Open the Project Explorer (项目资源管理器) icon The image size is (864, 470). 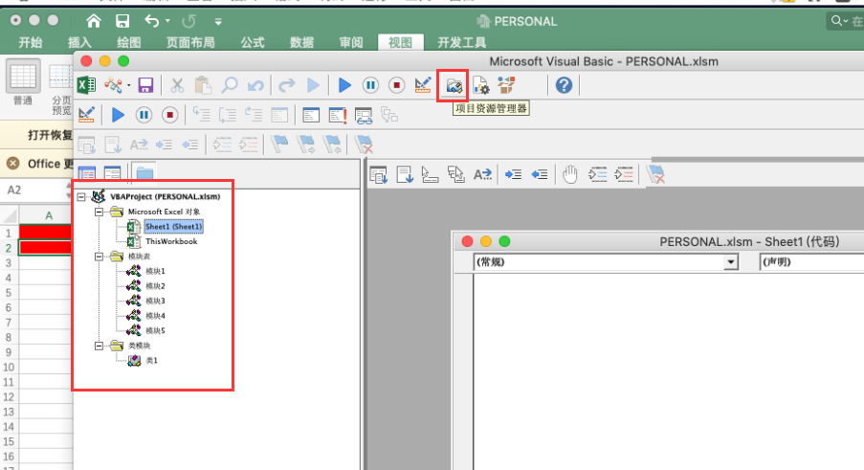(x=454, y=85)
